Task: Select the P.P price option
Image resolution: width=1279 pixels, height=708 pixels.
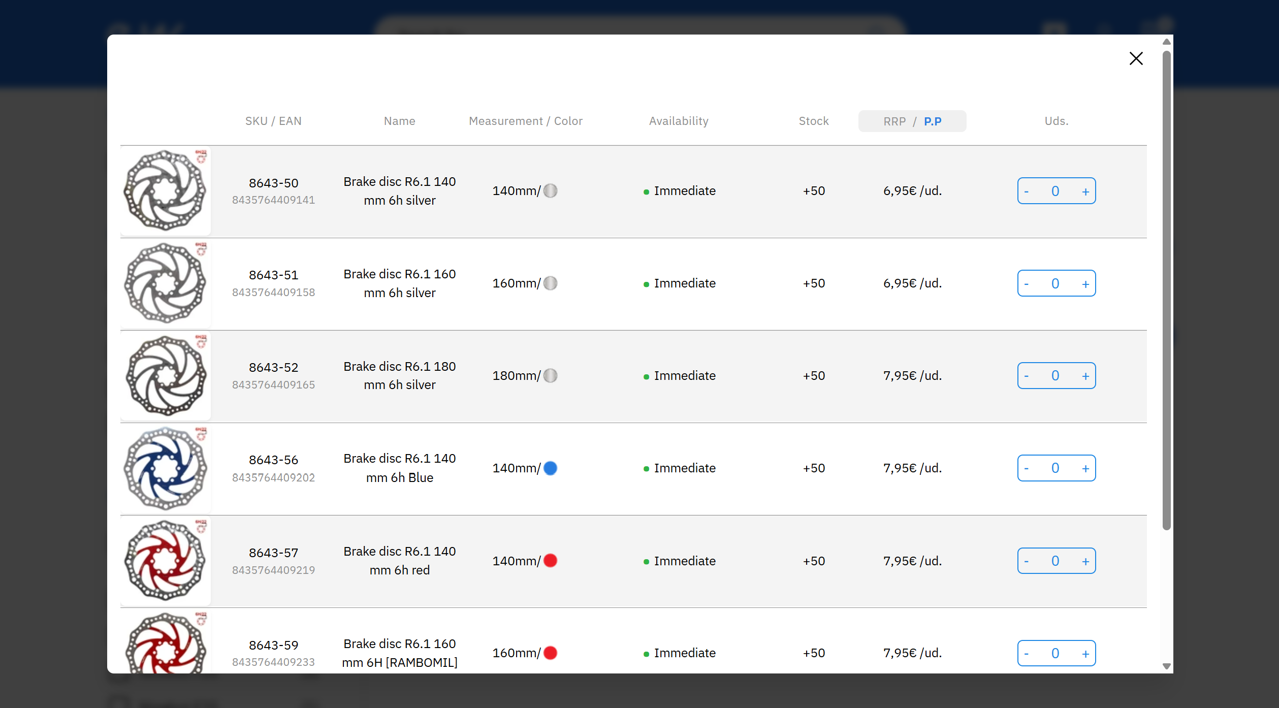Action: tap(932, 121)
